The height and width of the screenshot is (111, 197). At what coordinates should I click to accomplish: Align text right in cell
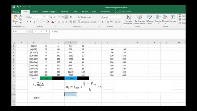(66, 22)
